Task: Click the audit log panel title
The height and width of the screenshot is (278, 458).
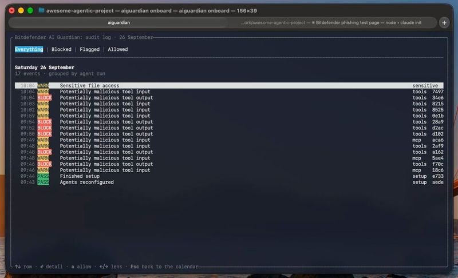Action: point(84,37)
